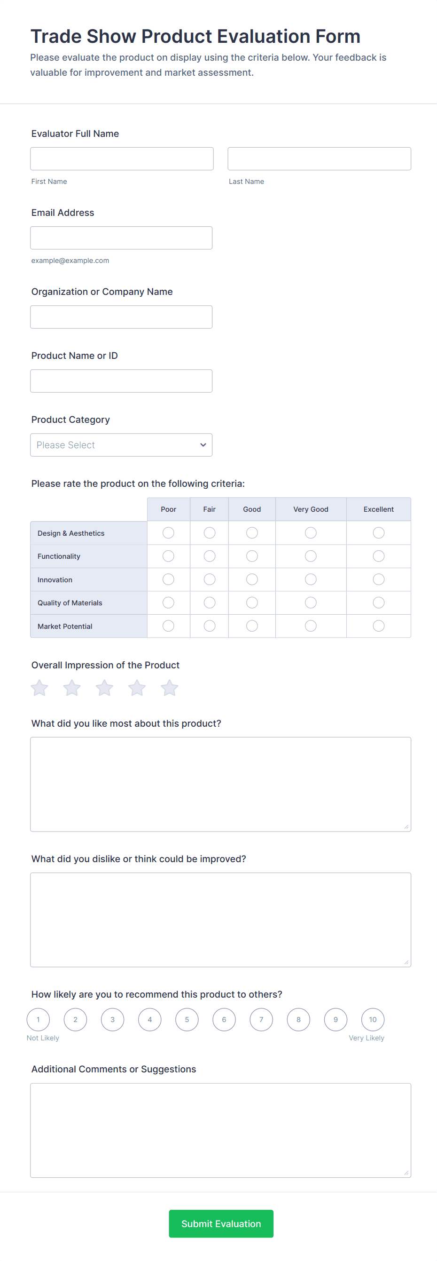Select Poor for Innovation
Viewport: 437px width, 1261px height.
click(x=168, y=579)
